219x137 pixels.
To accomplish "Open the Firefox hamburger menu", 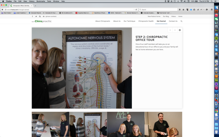I will [212, 10].
